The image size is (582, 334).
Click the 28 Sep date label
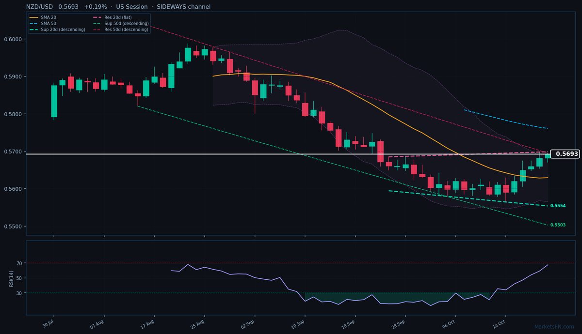tap(399, 323)
